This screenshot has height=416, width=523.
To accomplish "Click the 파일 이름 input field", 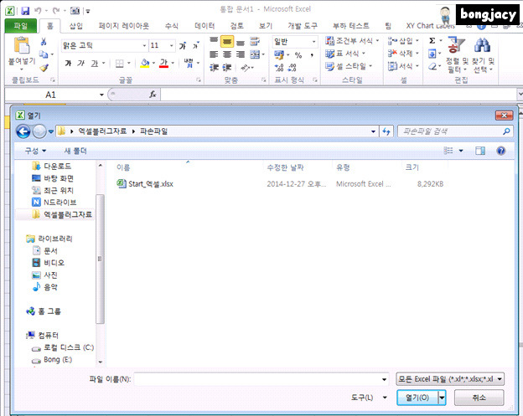I will point(261,379).
